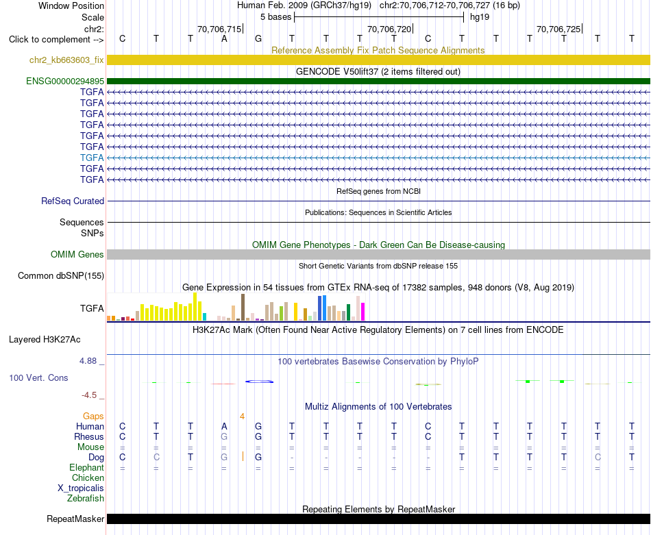The height and width of the screenshot is (535, 651).
Task: Open the OMIM Genes track label
Action: coord(77,254)
